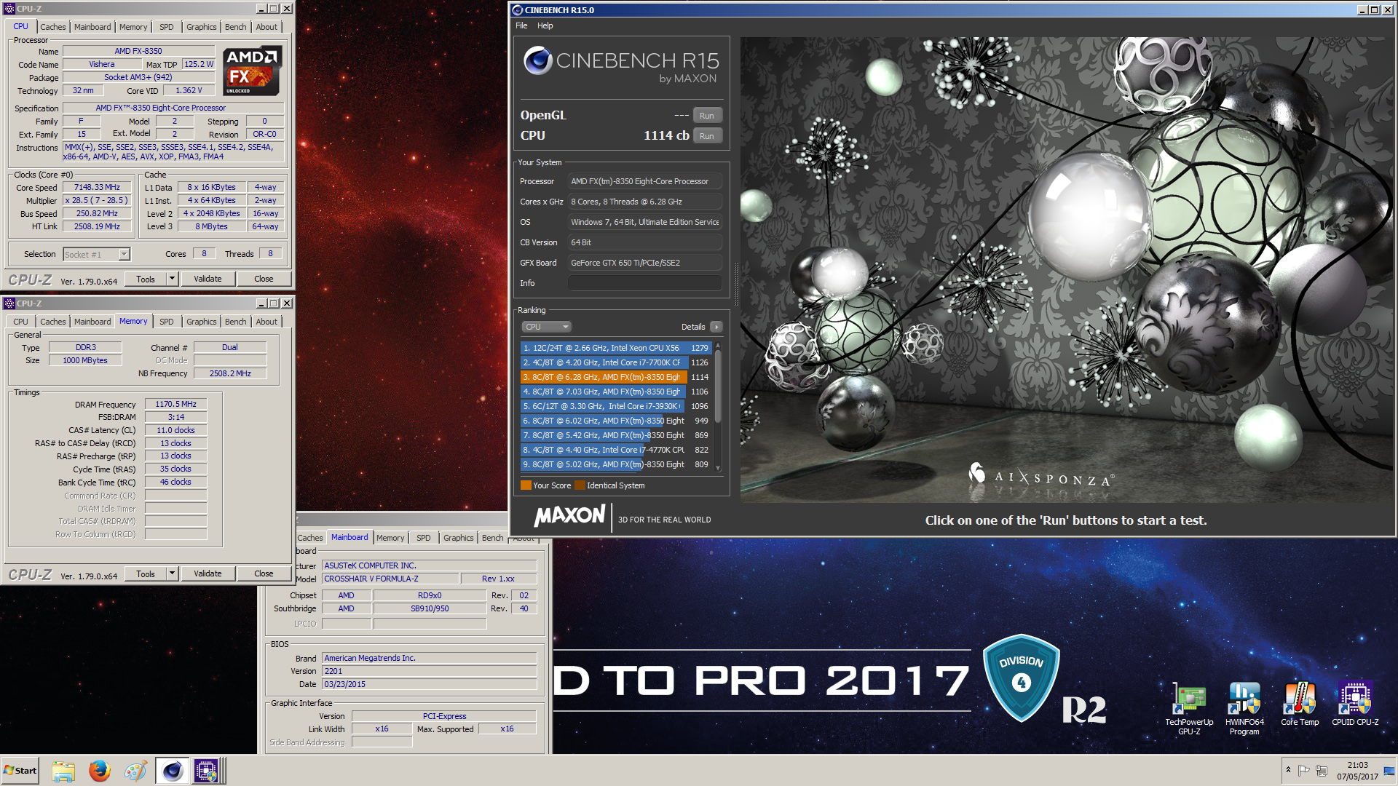Open Mainboard tab in top CPU-Z
The height and width of the screenshot is (786, 1398).
point(92,27)
